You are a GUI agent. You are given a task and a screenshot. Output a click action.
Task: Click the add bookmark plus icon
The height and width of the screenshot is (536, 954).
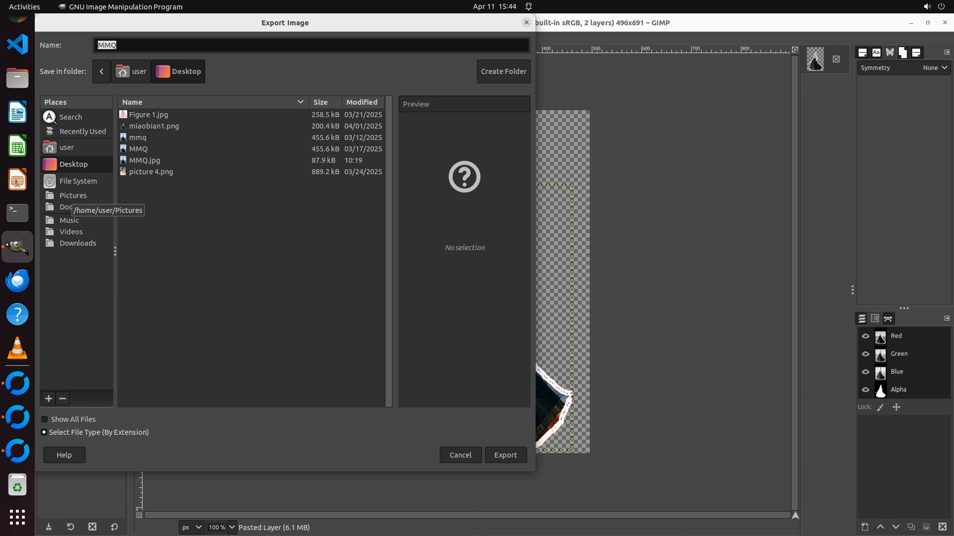(49, 399)
